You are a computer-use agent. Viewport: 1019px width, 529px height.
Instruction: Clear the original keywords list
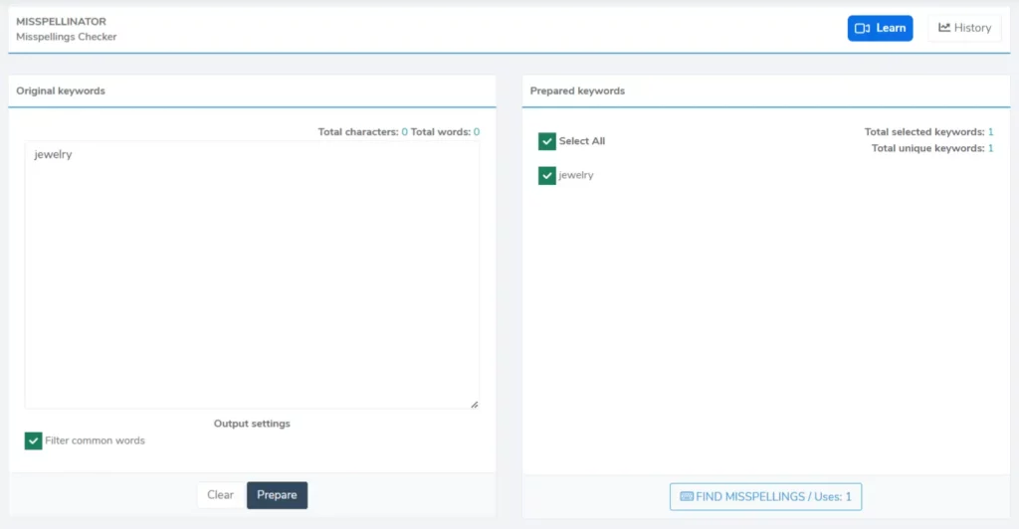coord(220,495)
